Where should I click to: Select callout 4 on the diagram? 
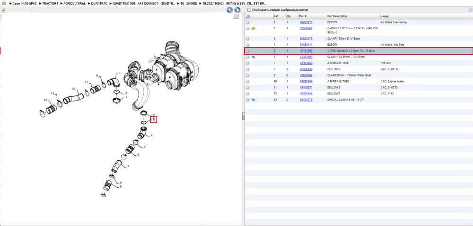pos(151,135)
